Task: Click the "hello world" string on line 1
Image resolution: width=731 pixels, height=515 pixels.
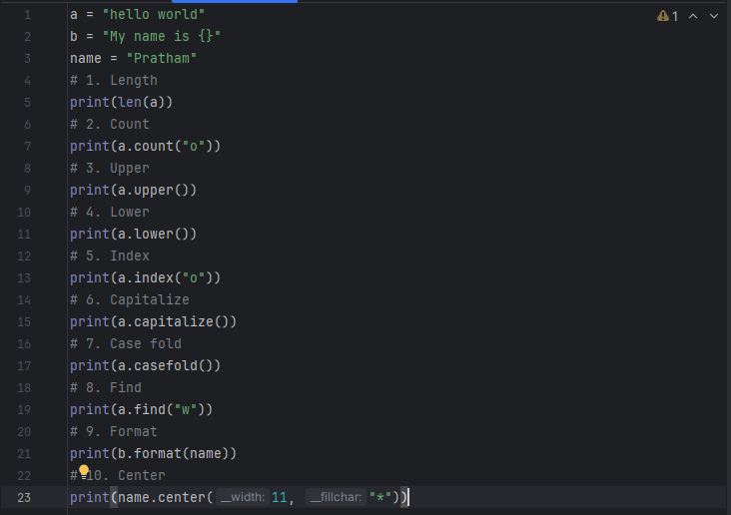Action: click(154, 14)
